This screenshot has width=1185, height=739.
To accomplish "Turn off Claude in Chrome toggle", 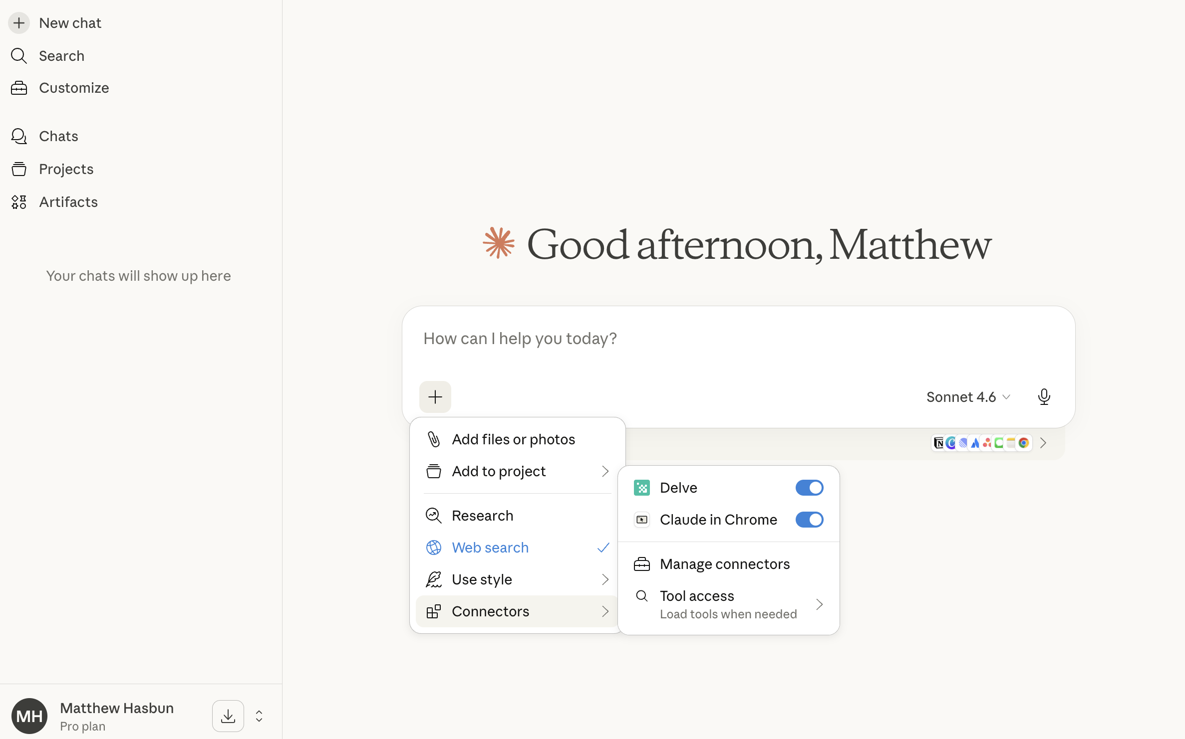I will (x=809, y=520).
